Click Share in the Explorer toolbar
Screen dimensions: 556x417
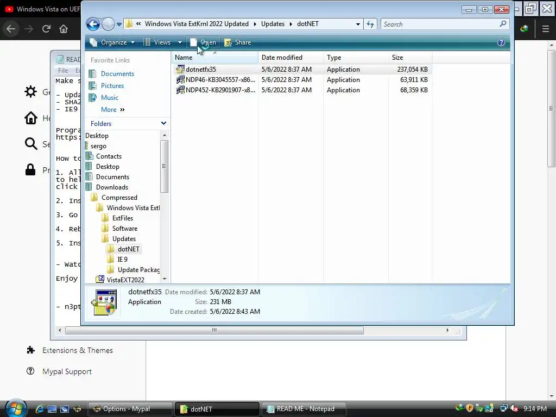[238, 42]
